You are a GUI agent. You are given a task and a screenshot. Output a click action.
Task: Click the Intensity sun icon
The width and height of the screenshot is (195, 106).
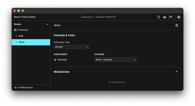pos(55,60)
